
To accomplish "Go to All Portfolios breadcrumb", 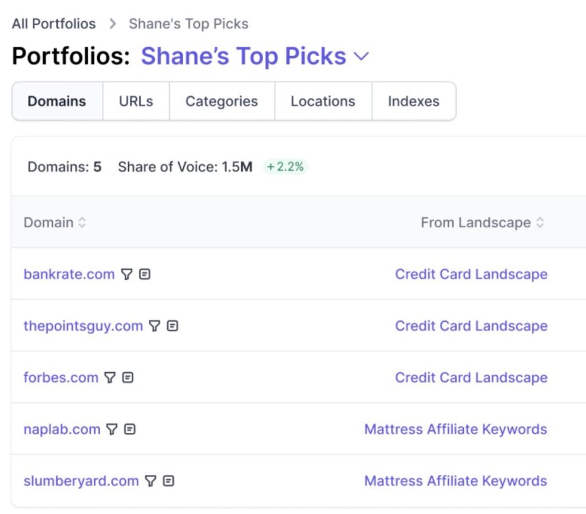I will 54,24.
